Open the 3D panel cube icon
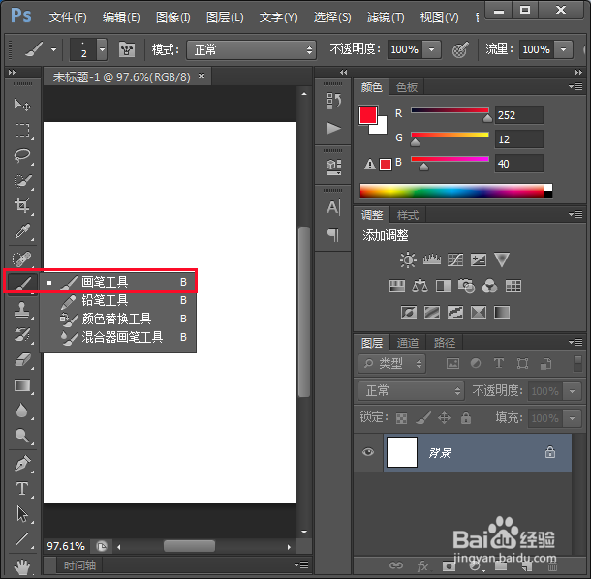Screen dimensions: 591x579 [333, 168]
